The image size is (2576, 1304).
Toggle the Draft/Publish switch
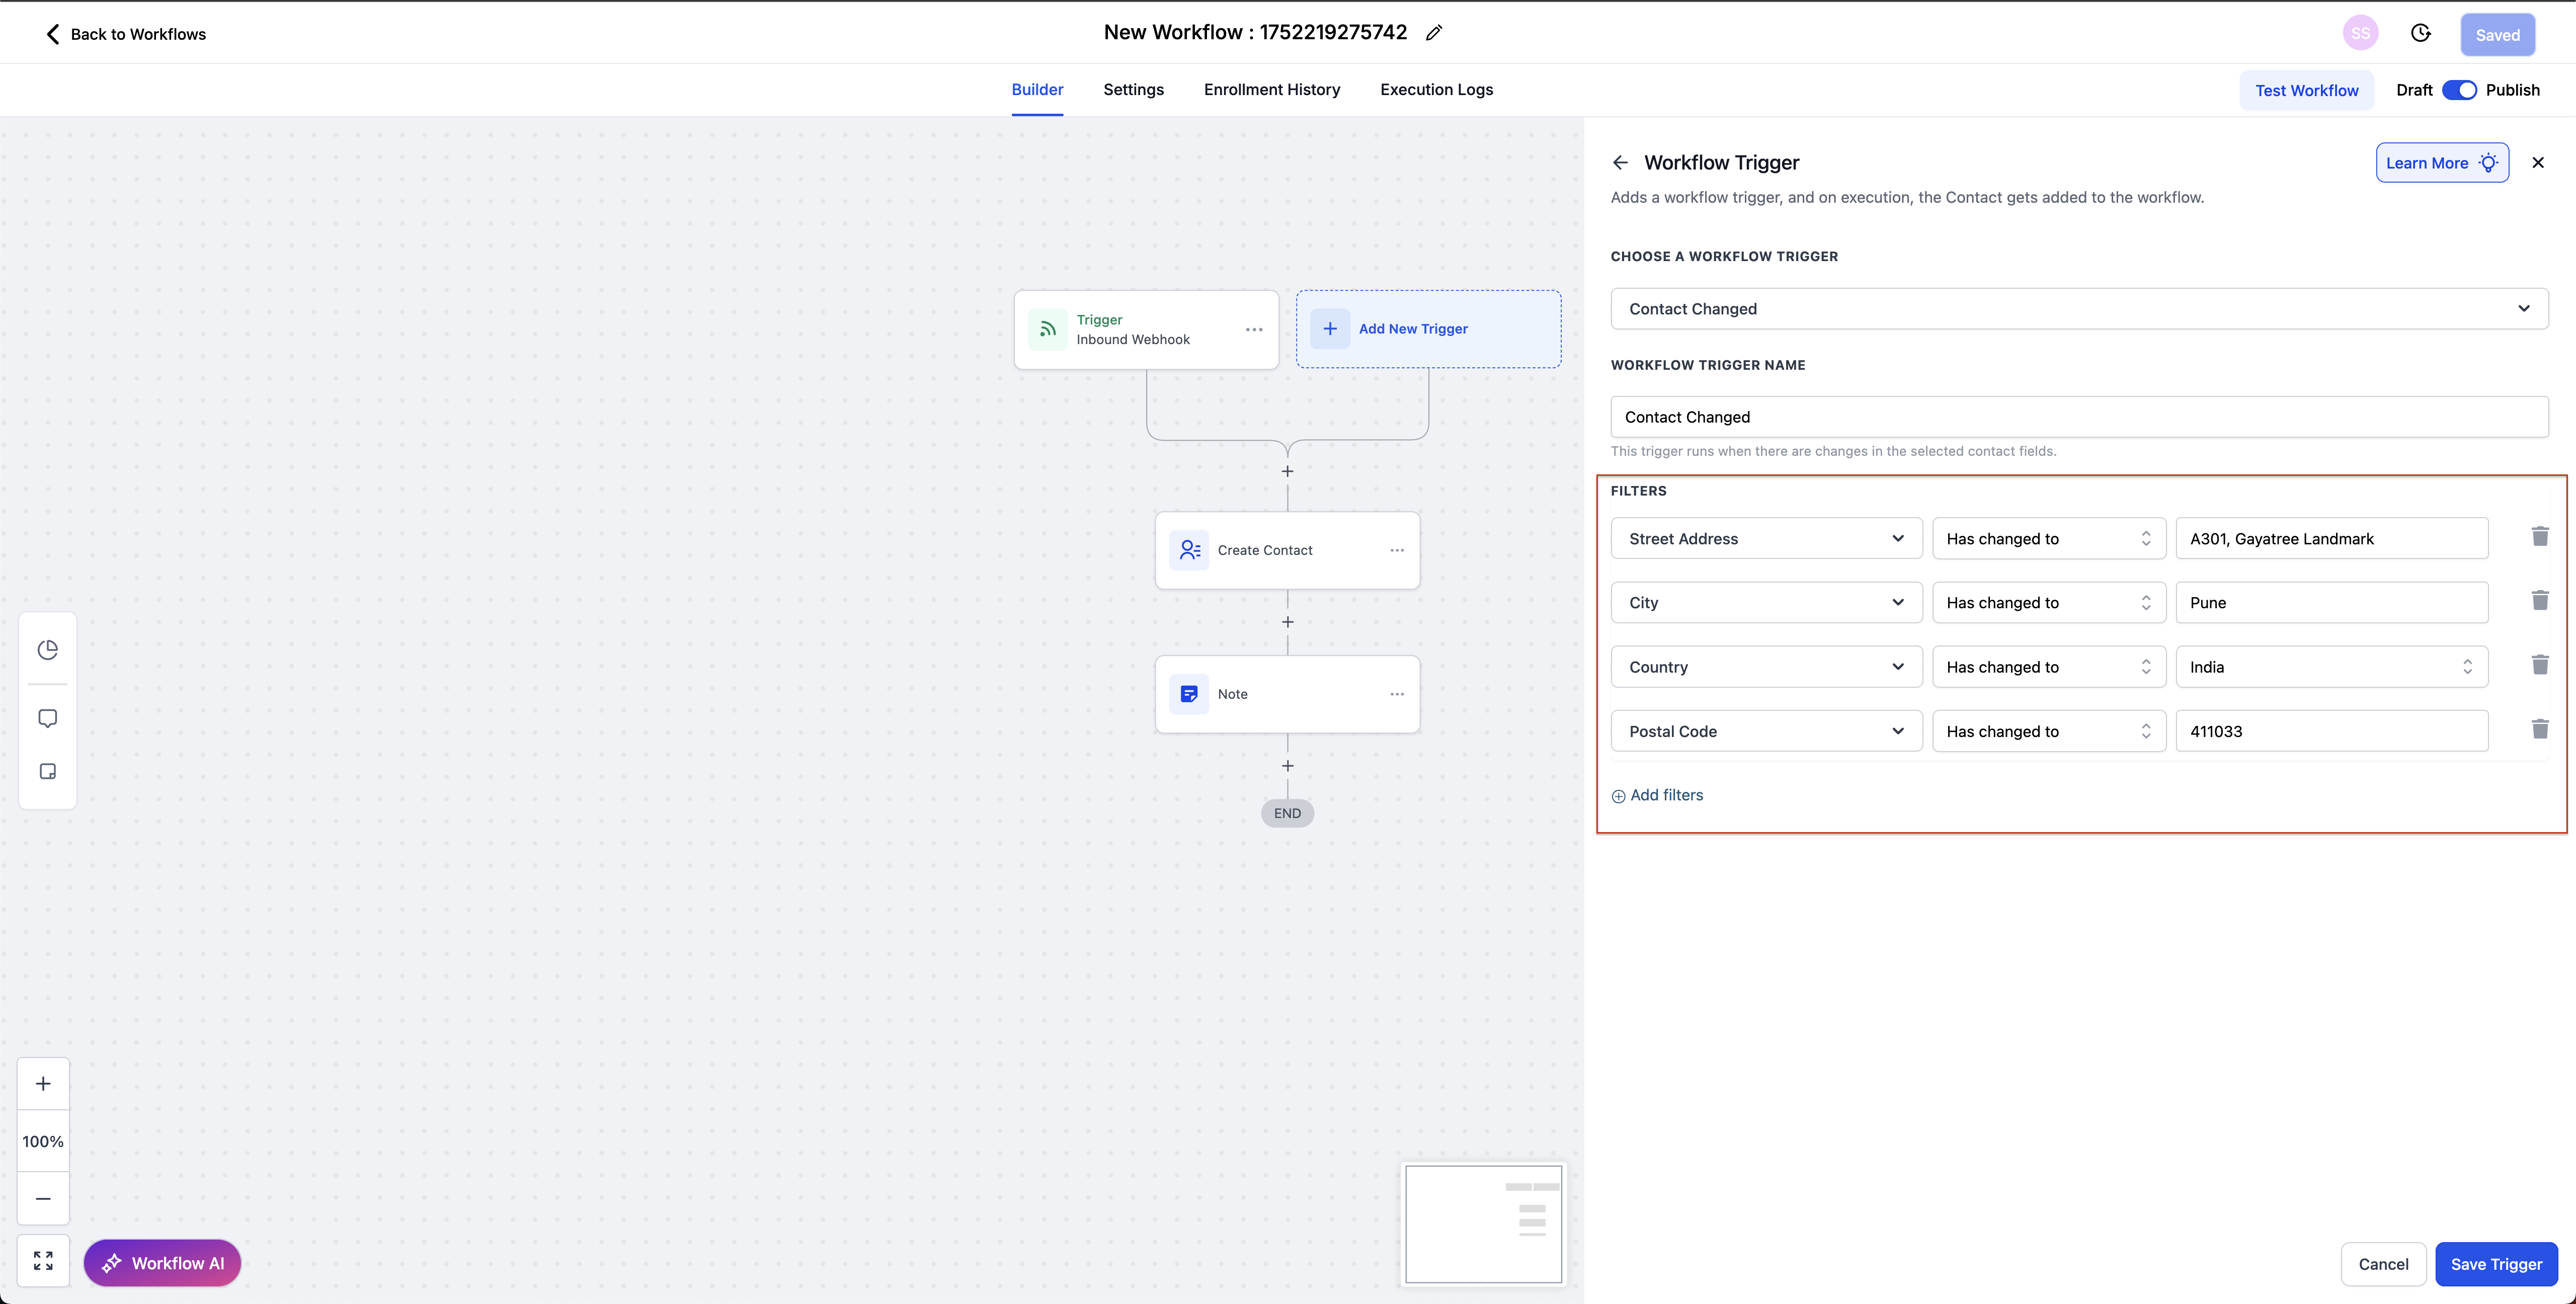(x=2459, y=90)
